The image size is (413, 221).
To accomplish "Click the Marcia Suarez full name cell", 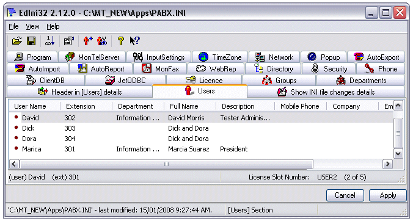I will coord(189,149).
